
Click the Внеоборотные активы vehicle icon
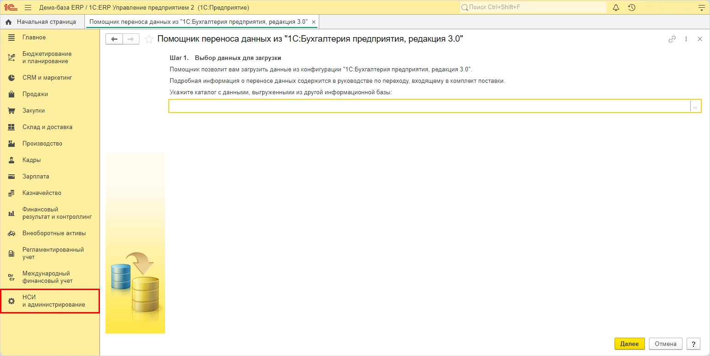(12, 233)
